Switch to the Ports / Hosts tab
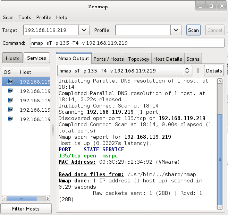Viewport: 228px width, 215px height. [109, 59]
